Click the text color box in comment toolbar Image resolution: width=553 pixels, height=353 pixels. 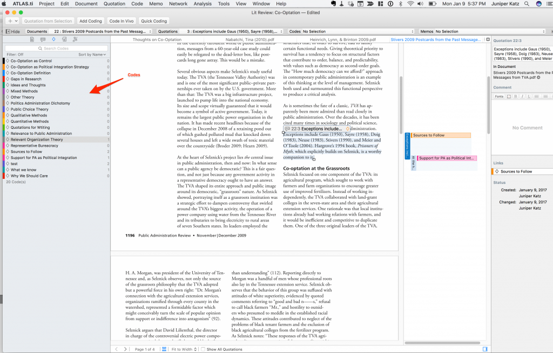[509, 96]
